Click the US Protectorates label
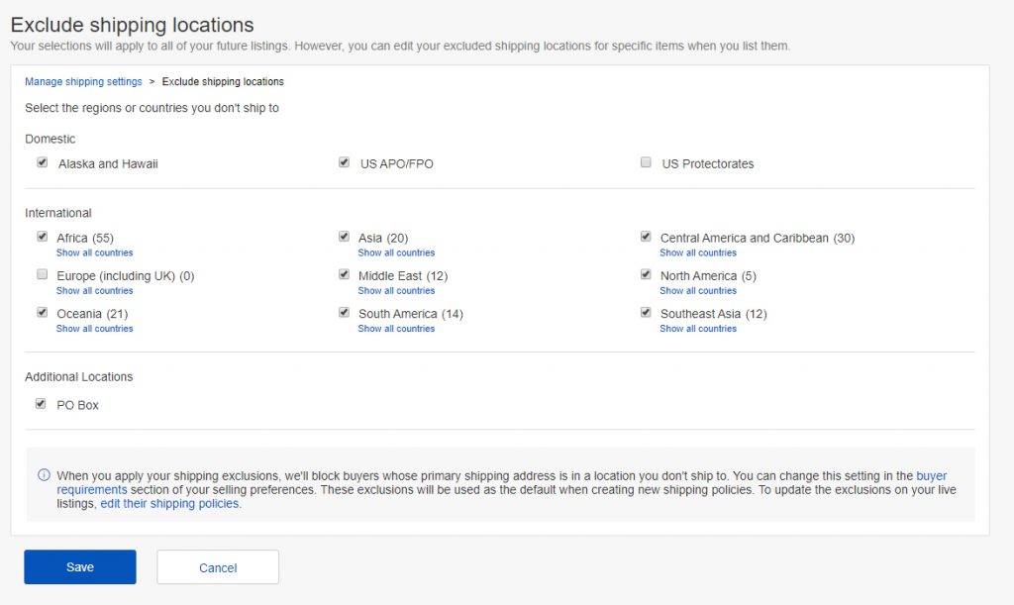1014x605 pixels. (707, 164)
